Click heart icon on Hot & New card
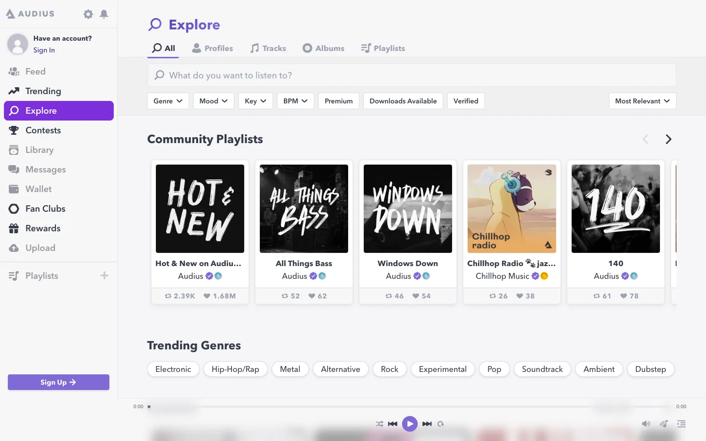The height and width of the screenshot is (441, 706). pos(207,296)
